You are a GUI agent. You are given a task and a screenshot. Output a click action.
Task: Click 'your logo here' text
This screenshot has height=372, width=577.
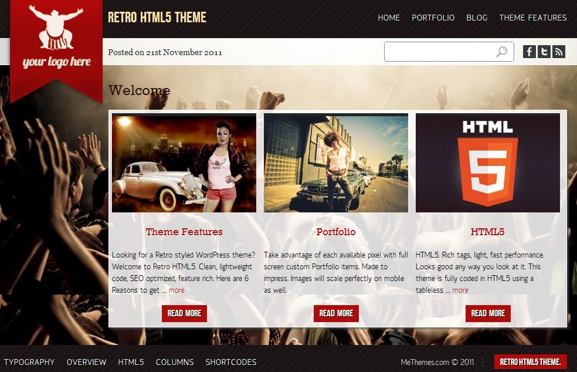[56, 62]
